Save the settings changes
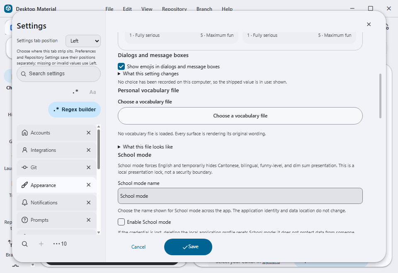The image size is (398, 273). tap(188, 247)
